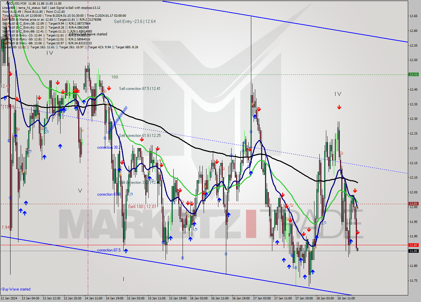Image resolution: width=421 pixels, height=302 pixels.
Task: Click the 'Sell correction 61.8 | 12.25' label
Action: click(140, 136)
